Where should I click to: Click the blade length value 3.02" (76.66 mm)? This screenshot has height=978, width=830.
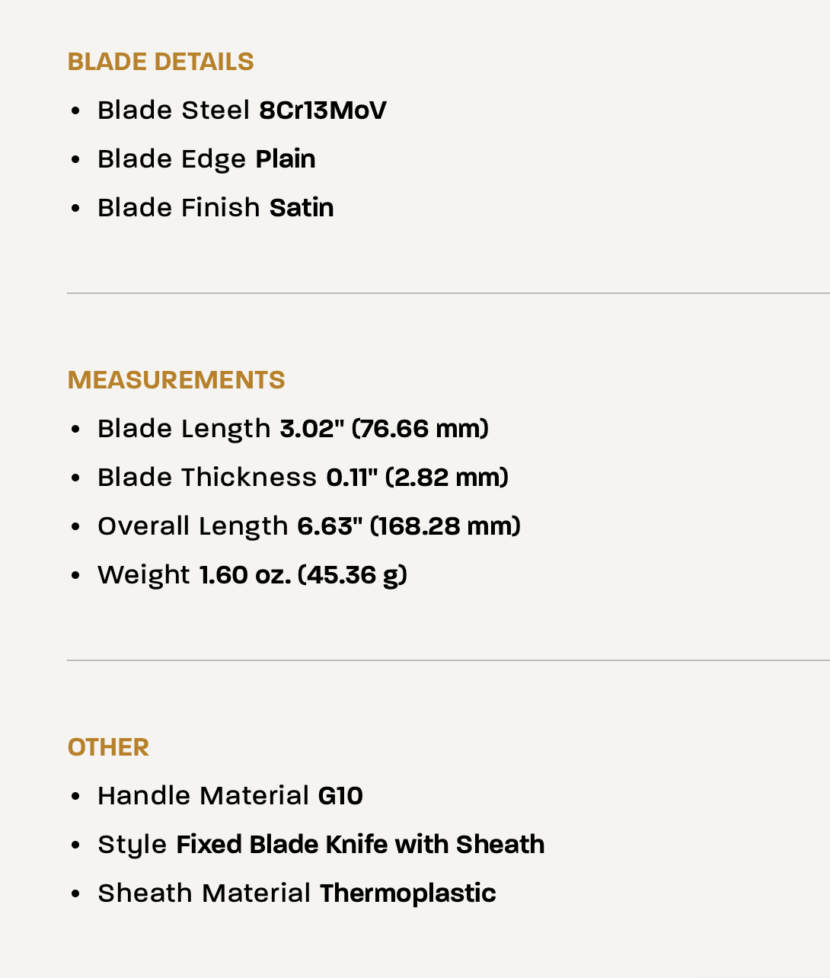coord(384,429)
